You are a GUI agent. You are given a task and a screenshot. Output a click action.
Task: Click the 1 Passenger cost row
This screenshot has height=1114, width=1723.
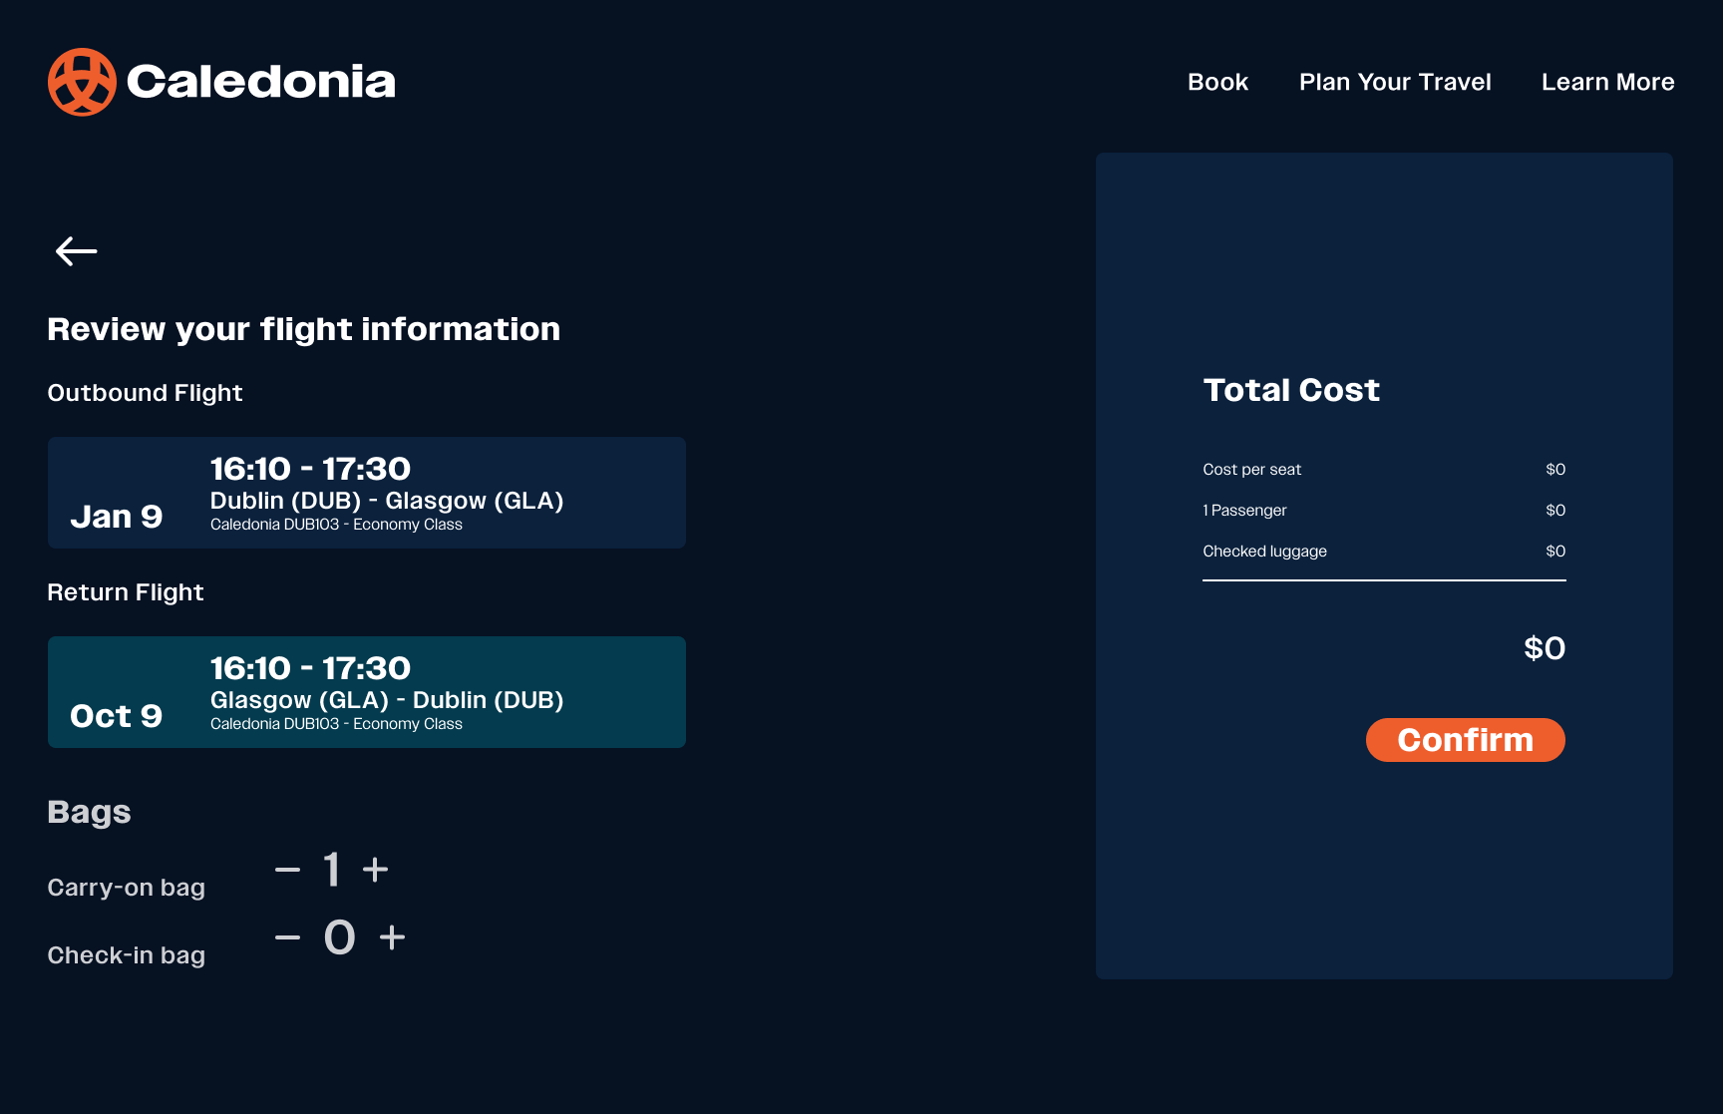1383,511
